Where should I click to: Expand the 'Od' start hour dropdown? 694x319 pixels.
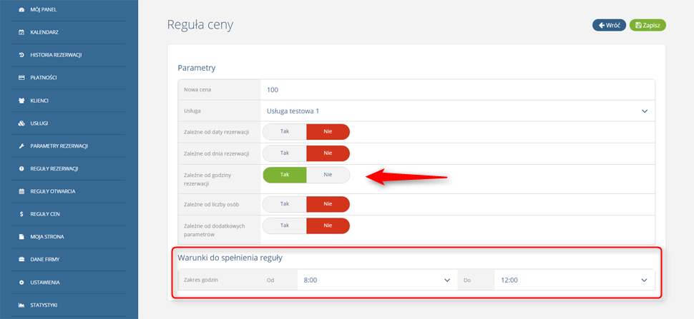click(x=376, y=280)
